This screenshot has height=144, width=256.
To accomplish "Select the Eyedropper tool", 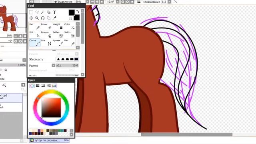I will pos(54,18).
